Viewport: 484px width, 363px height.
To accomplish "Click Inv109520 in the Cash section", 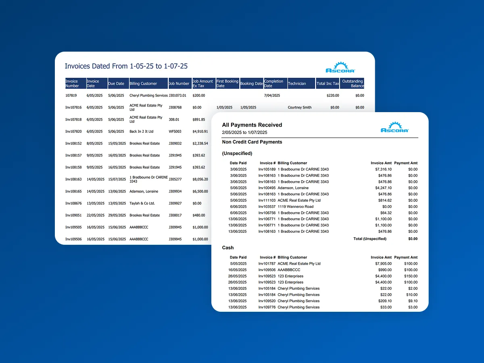I will point(267,301).
